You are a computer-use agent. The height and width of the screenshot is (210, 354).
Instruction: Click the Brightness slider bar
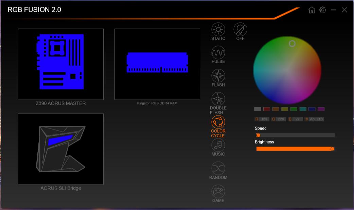click(294, 149)
